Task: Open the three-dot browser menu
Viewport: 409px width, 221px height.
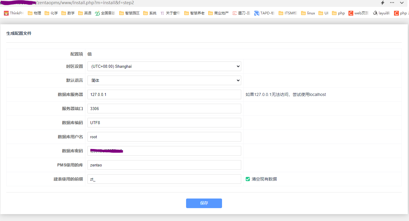Action: tap(392, 3)
